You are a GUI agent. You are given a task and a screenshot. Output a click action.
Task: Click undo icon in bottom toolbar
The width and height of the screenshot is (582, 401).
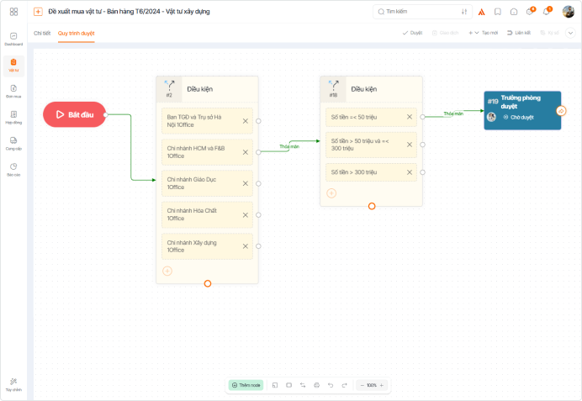[x=331, y=385]
